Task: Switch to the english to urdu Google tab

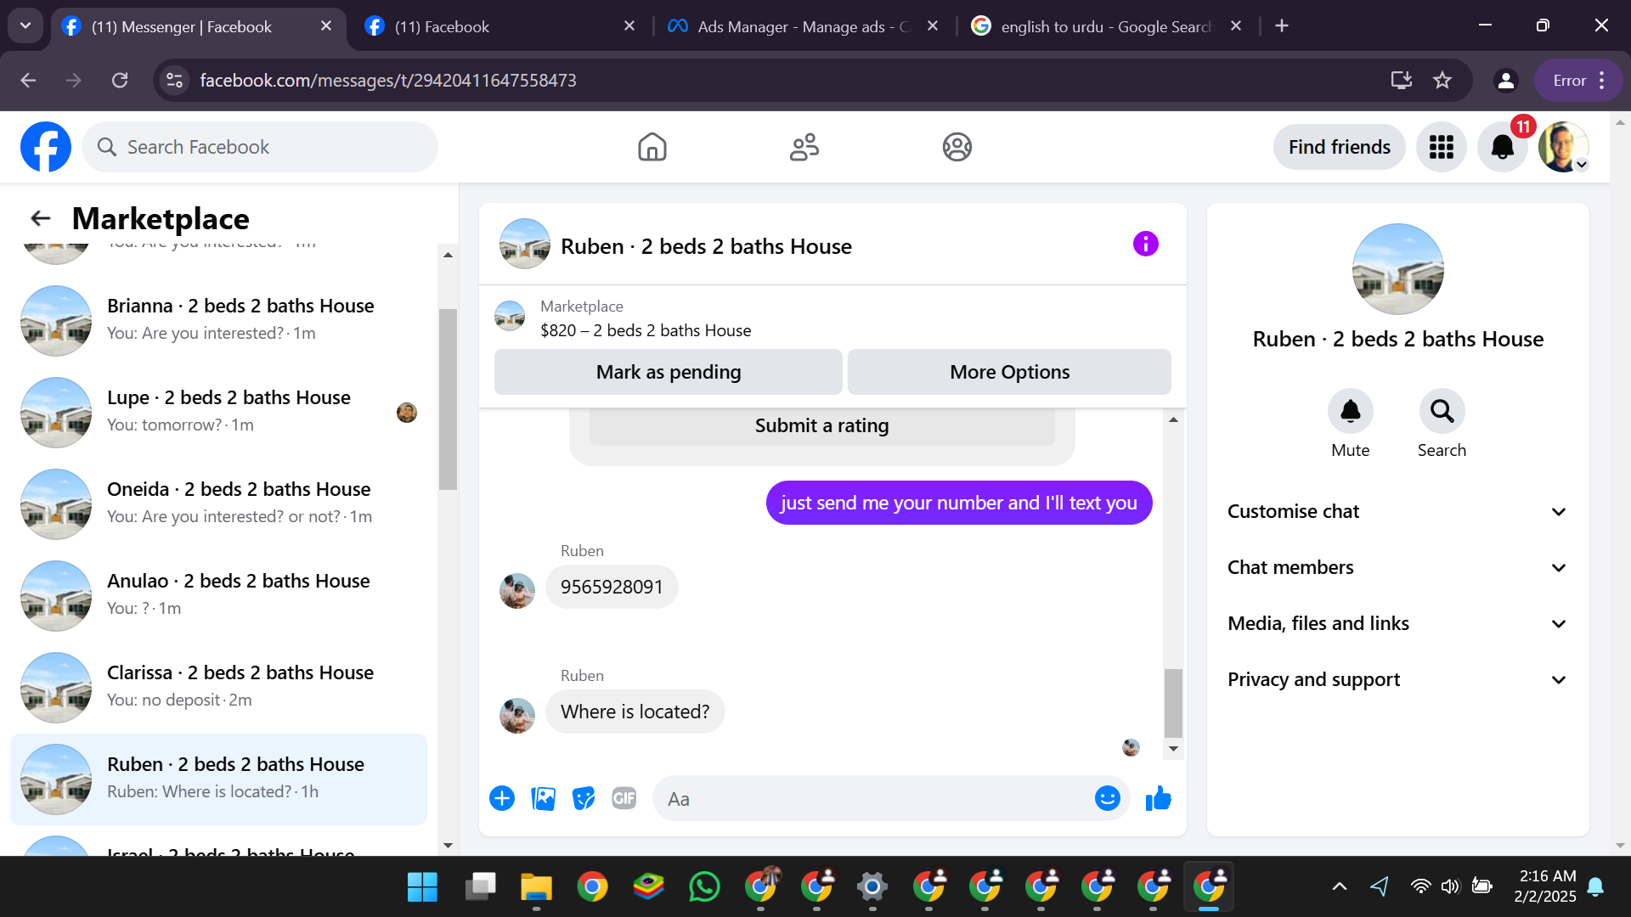Action: (x=1104, y=26)
